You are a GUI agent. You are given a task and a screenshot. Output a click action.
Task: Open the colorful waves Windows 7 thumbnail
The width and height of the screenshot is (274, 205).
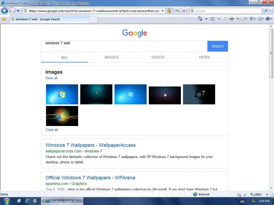click(x=62, y=116)
